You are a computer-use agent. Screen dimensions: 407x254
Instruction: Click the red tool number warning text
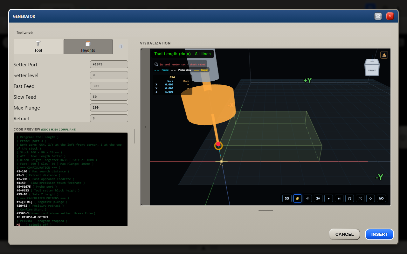click(183, 64)
